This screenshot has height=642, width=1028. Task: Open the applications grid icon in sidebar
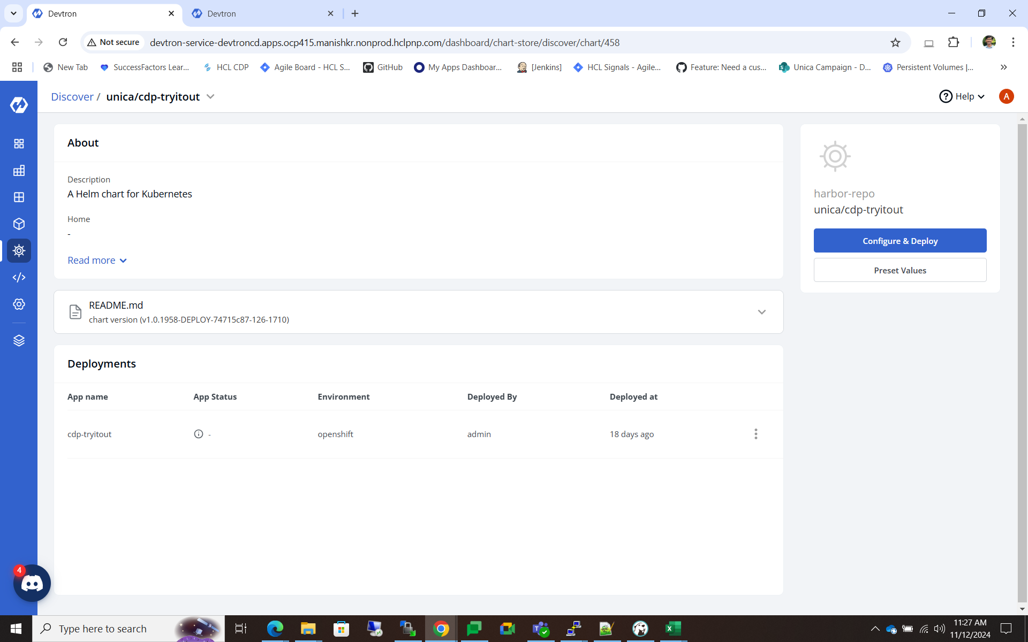pyautogui.click(x=19, y=143)
